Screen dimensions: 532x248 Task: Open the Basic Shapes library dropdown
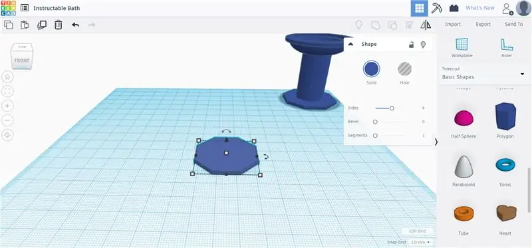[x=483, y=74]
